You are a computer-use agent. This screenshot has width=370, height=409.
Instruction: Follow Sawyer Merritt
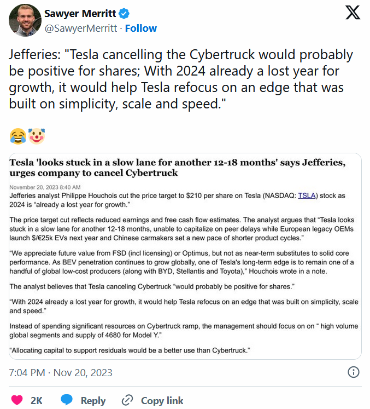(141, 28)
